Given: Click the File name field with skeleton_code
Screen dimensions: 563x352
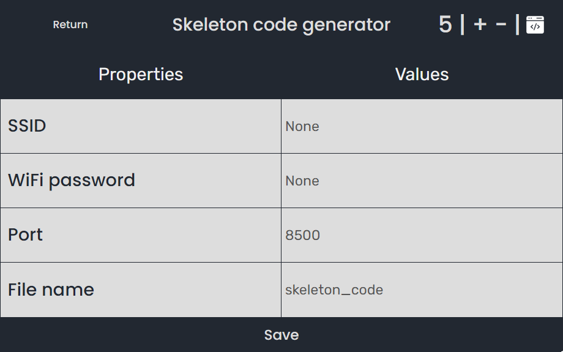Looking at the screenshot, I should 422,290.
